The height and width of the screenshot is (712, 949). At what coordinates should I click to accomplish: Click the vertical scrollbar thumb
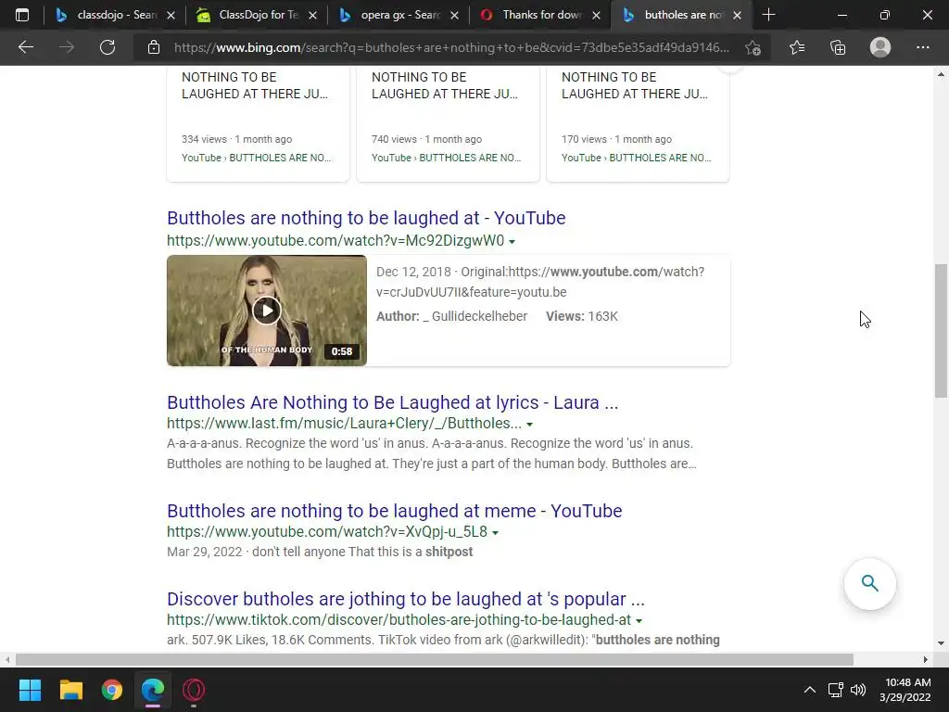pyautogui.click(x=941, y=331)
